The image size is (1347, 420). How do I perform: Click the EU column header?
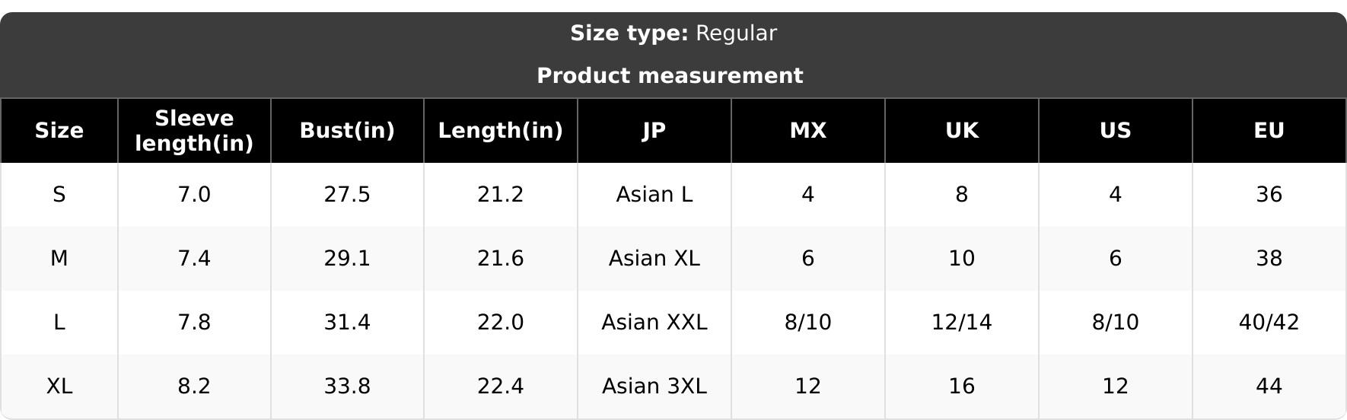click(x=1269, y=131)
